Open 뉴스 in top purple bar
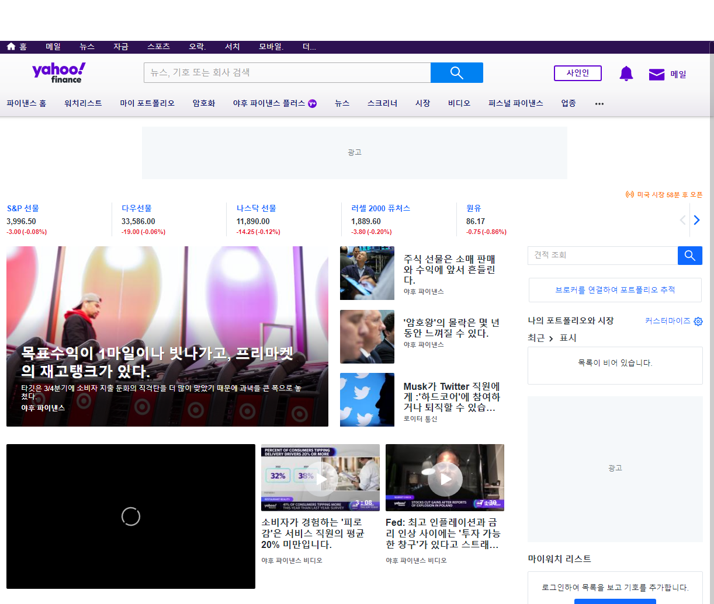Viewport: 714px width, 604px height. (x=87, y=47)
